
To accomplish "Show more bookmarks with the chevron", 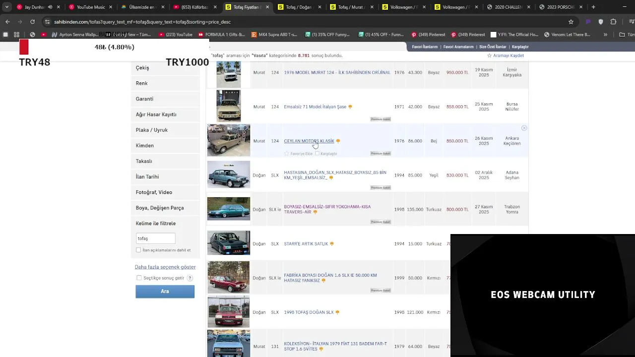I will tap(605, 35).
